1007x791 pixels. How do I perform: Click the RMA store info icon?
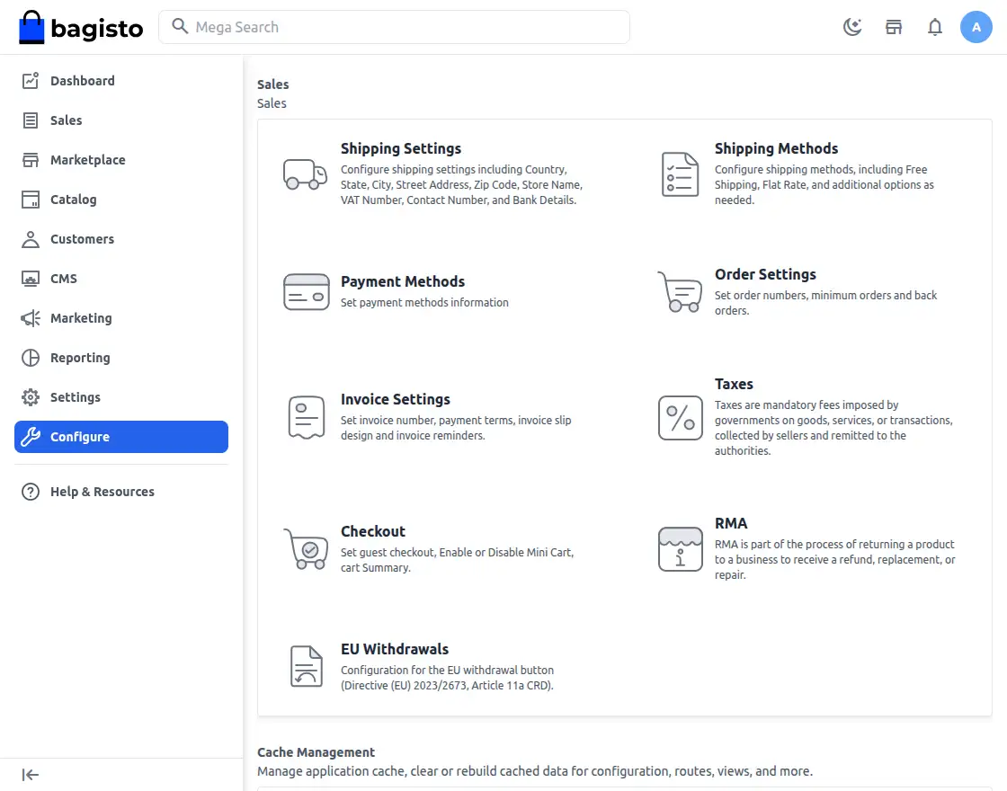pos(680,549)
